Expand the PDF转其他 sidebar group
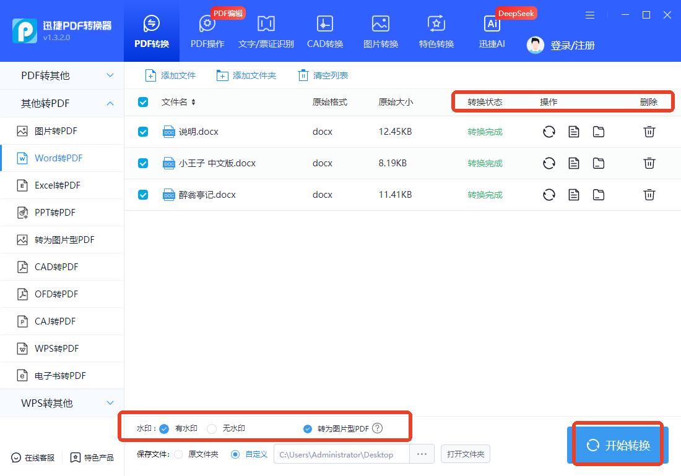This screenshot has height=476, width=681. [x=61, y=75]
